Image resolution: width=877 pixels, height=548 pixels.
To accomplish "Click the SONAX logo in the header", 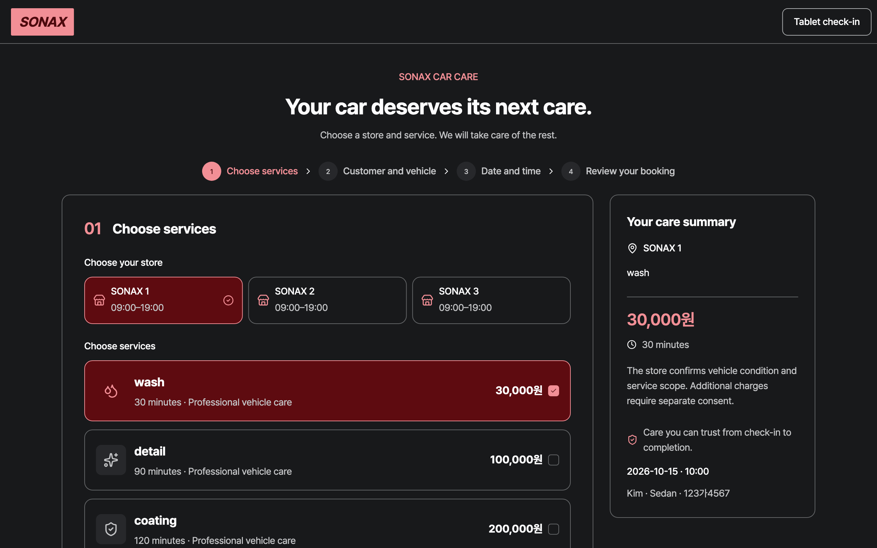I will pos(42,22).
